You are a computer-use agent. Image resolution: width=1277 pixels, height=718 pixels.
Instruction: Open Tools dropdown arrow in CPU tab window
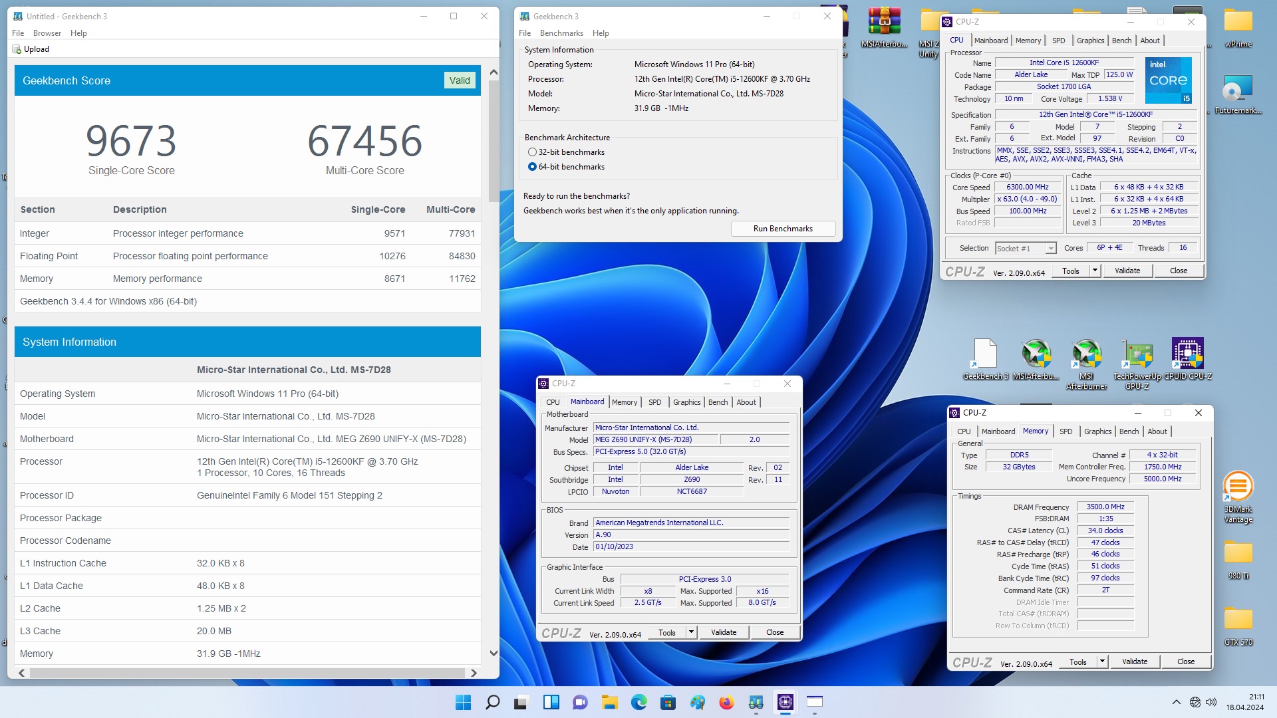coord(1095,271)
